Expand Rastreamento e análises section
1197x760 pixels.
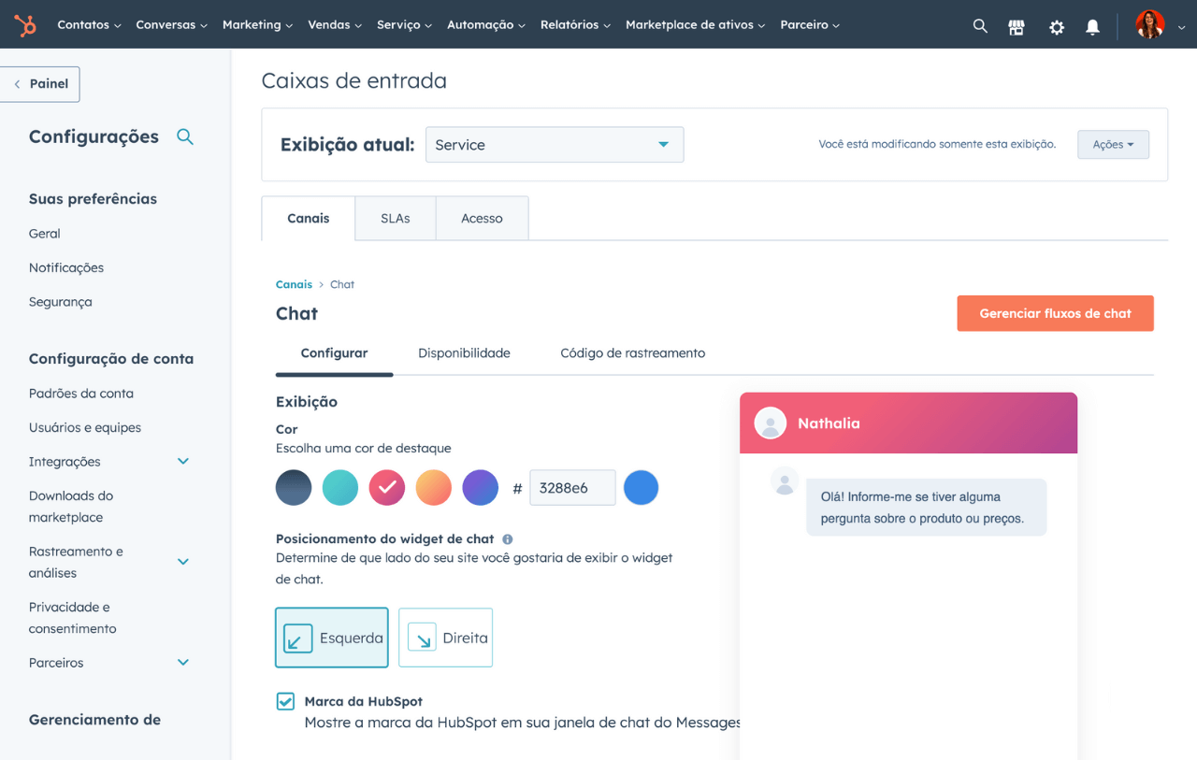click(183, 562)
